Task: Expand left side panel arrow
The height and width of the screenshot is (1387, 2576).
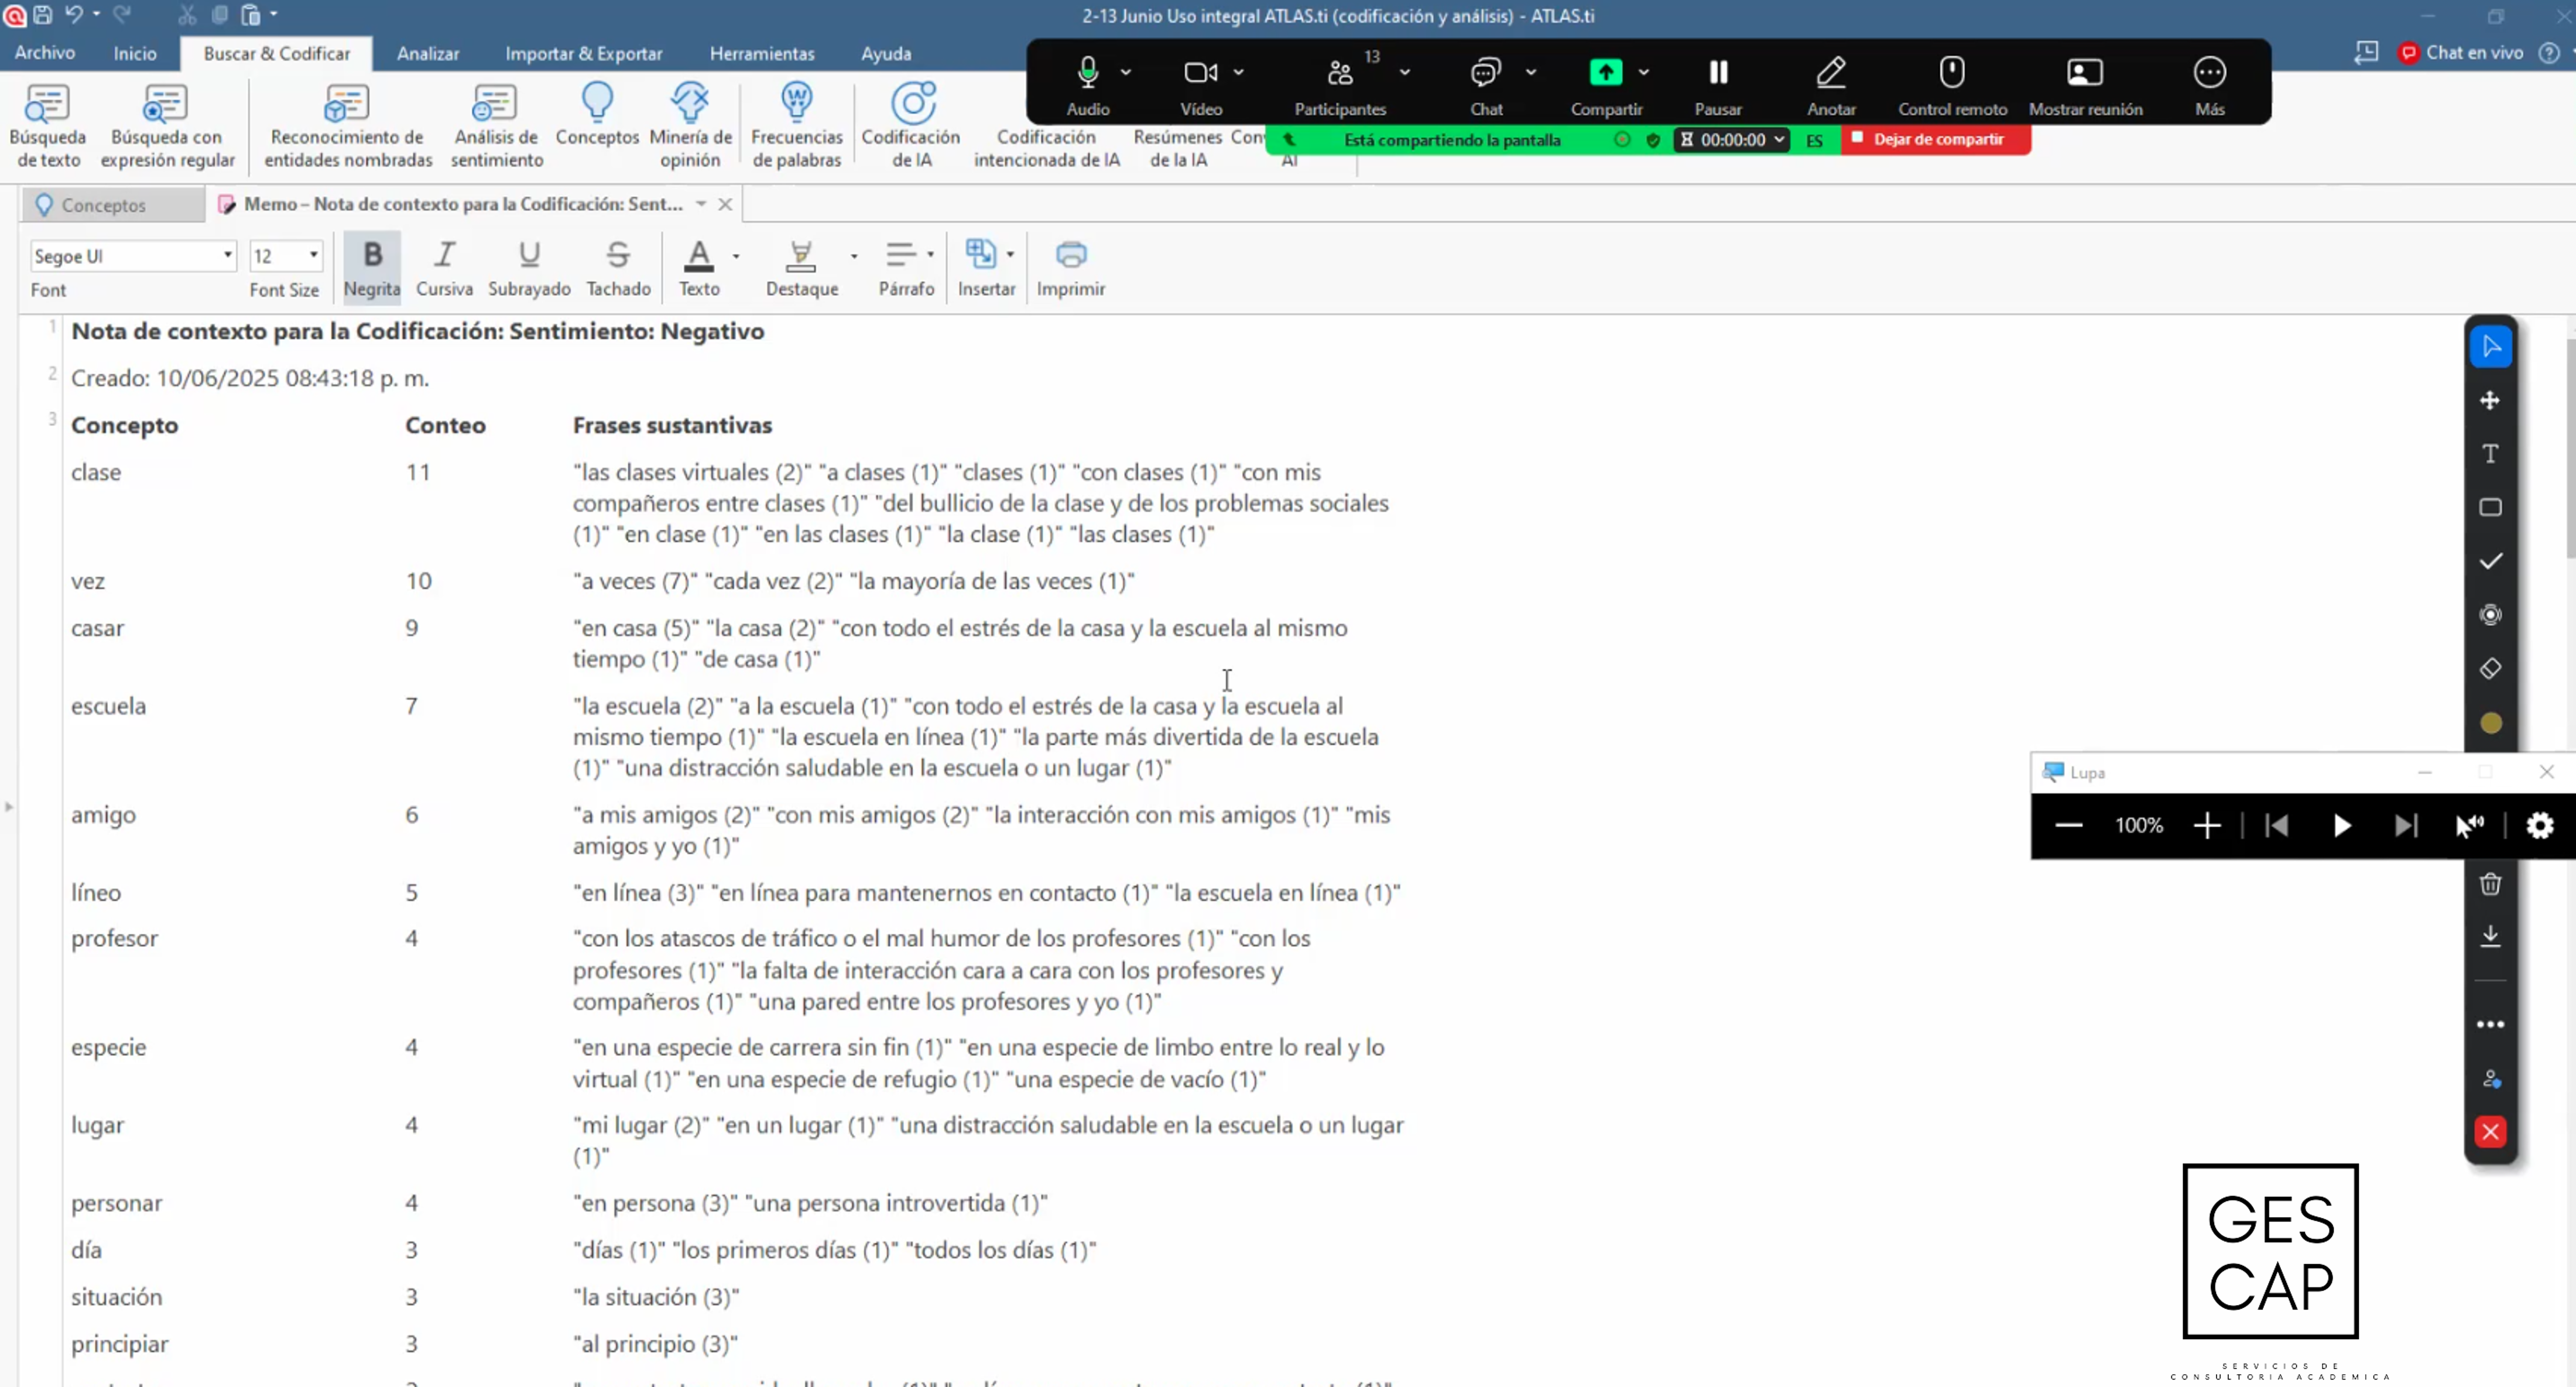Action: point(9,806)
